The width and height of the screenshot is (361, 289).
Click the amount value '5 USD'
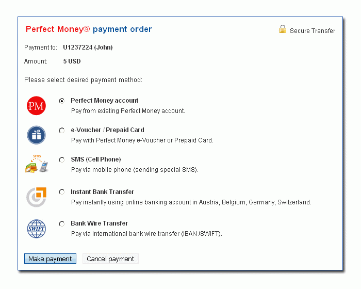pos(72,61)
